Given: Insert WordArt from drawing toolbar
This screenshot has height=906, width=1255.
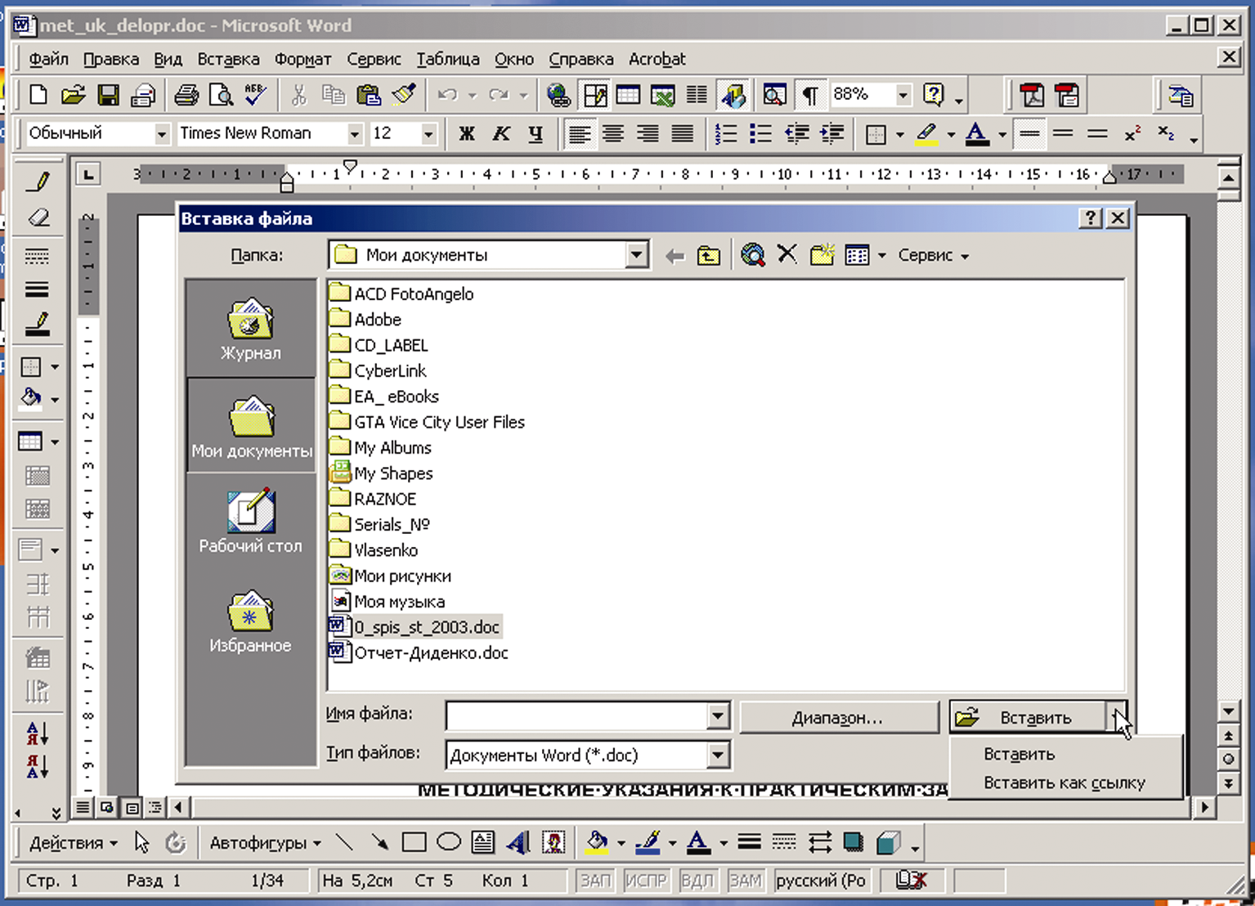Looking at the screenshot, I should tap(518, 842).
